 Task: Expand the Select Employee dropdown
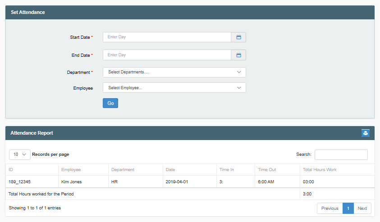[x=174, y=88]
